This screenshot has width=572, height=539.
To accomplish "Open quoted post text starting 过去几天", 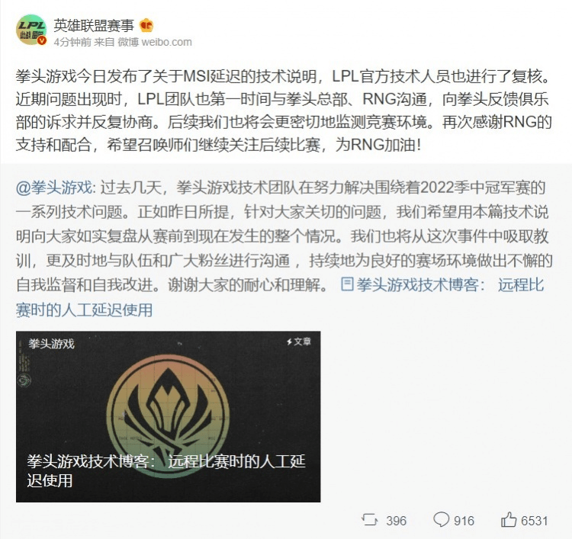I will (x=284, y=236).
